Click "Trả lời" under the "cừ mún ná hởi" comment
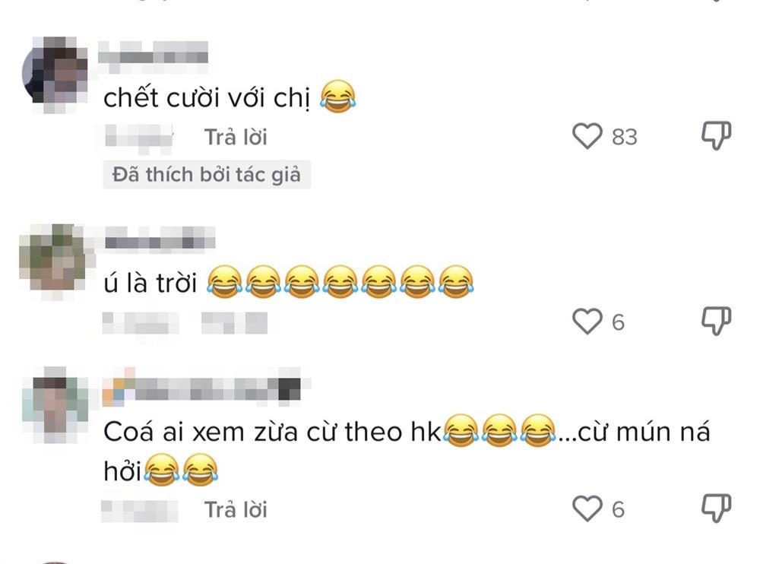Image resolution: width=760 pixels, height=564 pixels. pos(236,510)
